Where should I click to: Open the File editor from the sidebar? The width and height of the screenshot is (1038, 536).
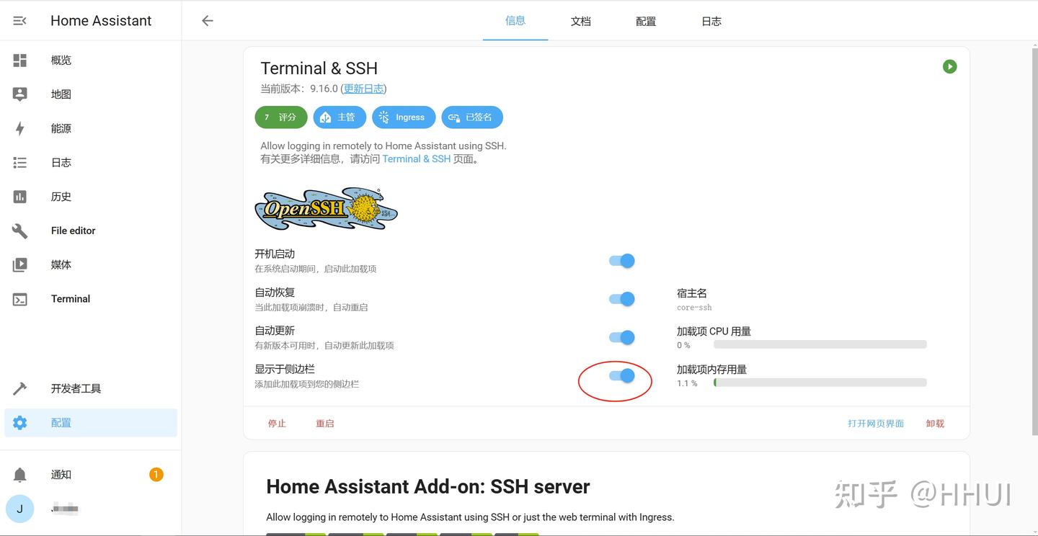point(73,231)
